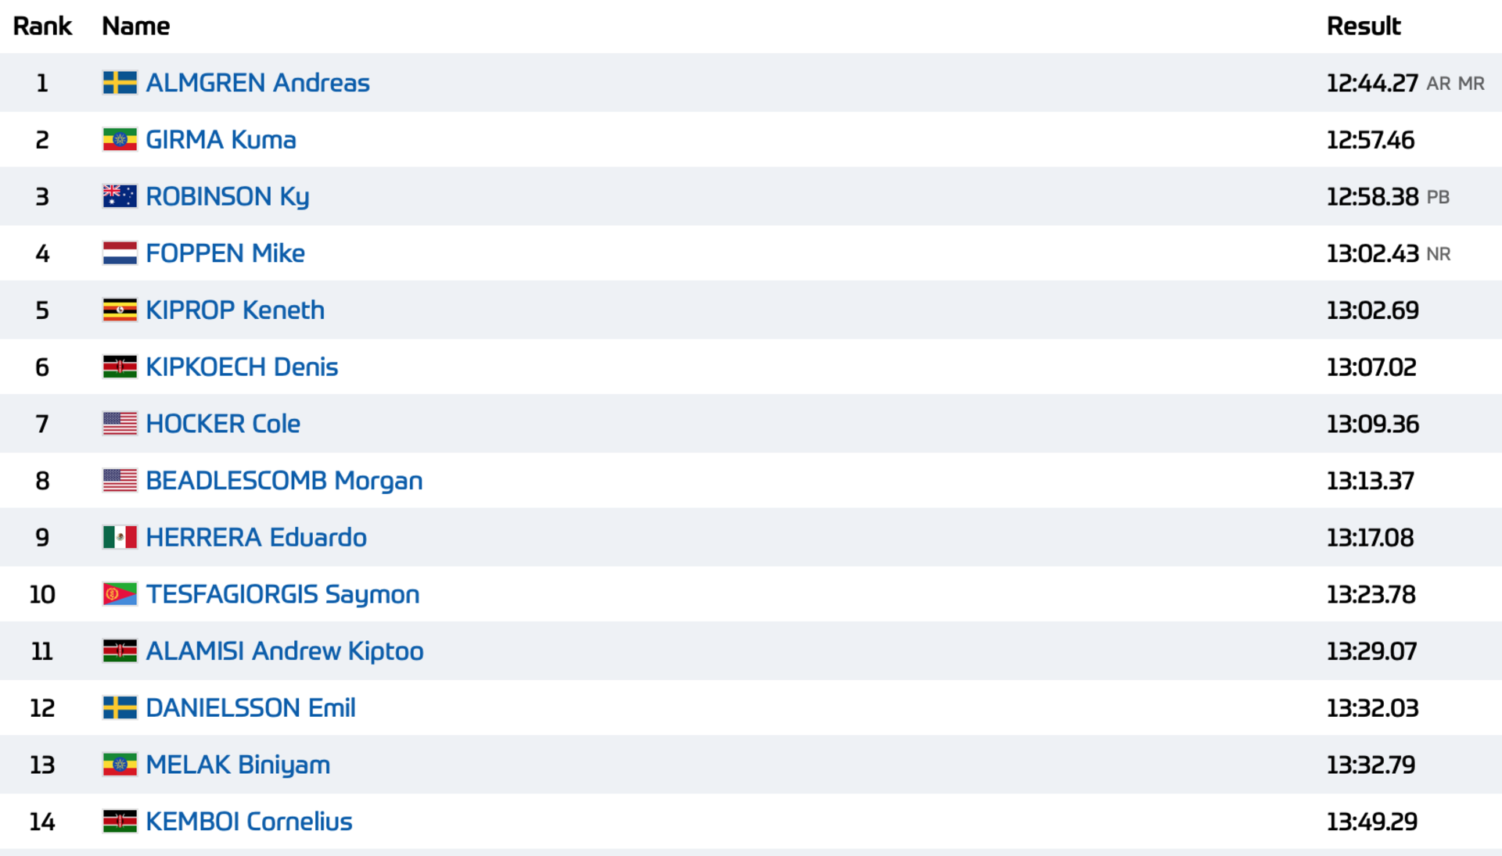Click the Netherlands flag beside FOPPEN Mike
Viewport: 1502px width, 856px height.
[x=120, y=253]
